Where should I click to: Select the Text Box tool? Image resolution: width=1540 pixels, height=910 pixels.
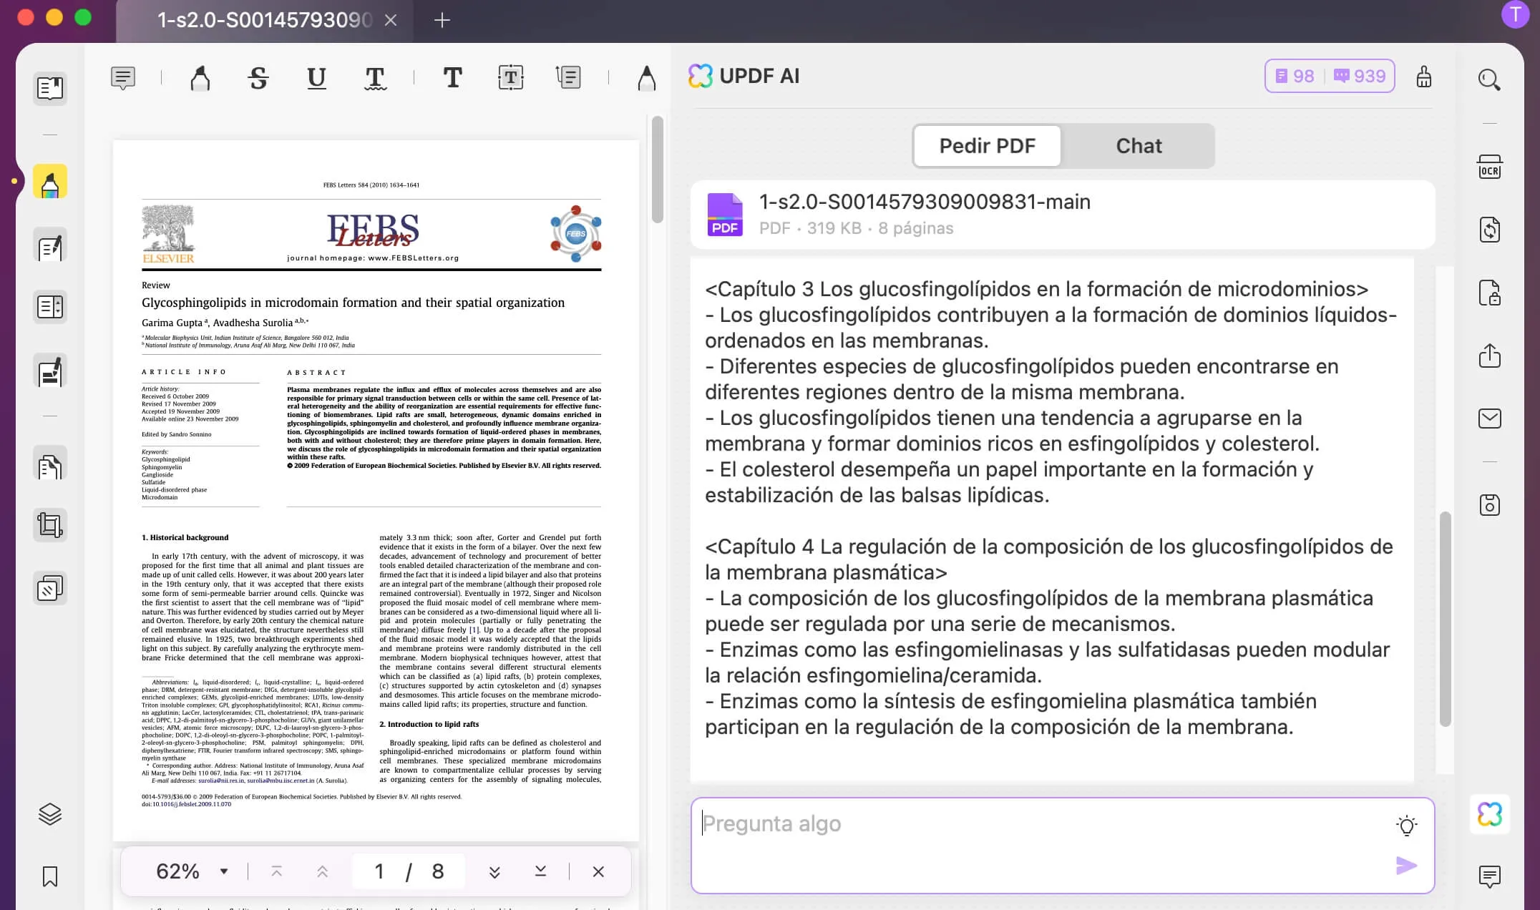pyautogui.click(x=510, y=77)
